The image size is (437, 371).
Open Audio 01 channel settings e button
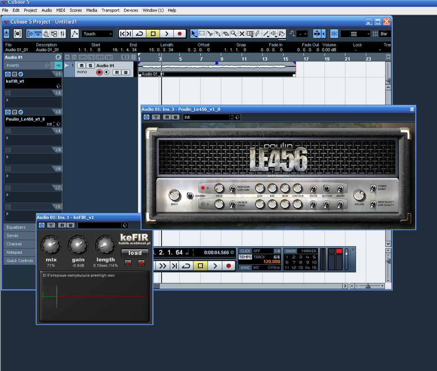click(x=58, y=57)
